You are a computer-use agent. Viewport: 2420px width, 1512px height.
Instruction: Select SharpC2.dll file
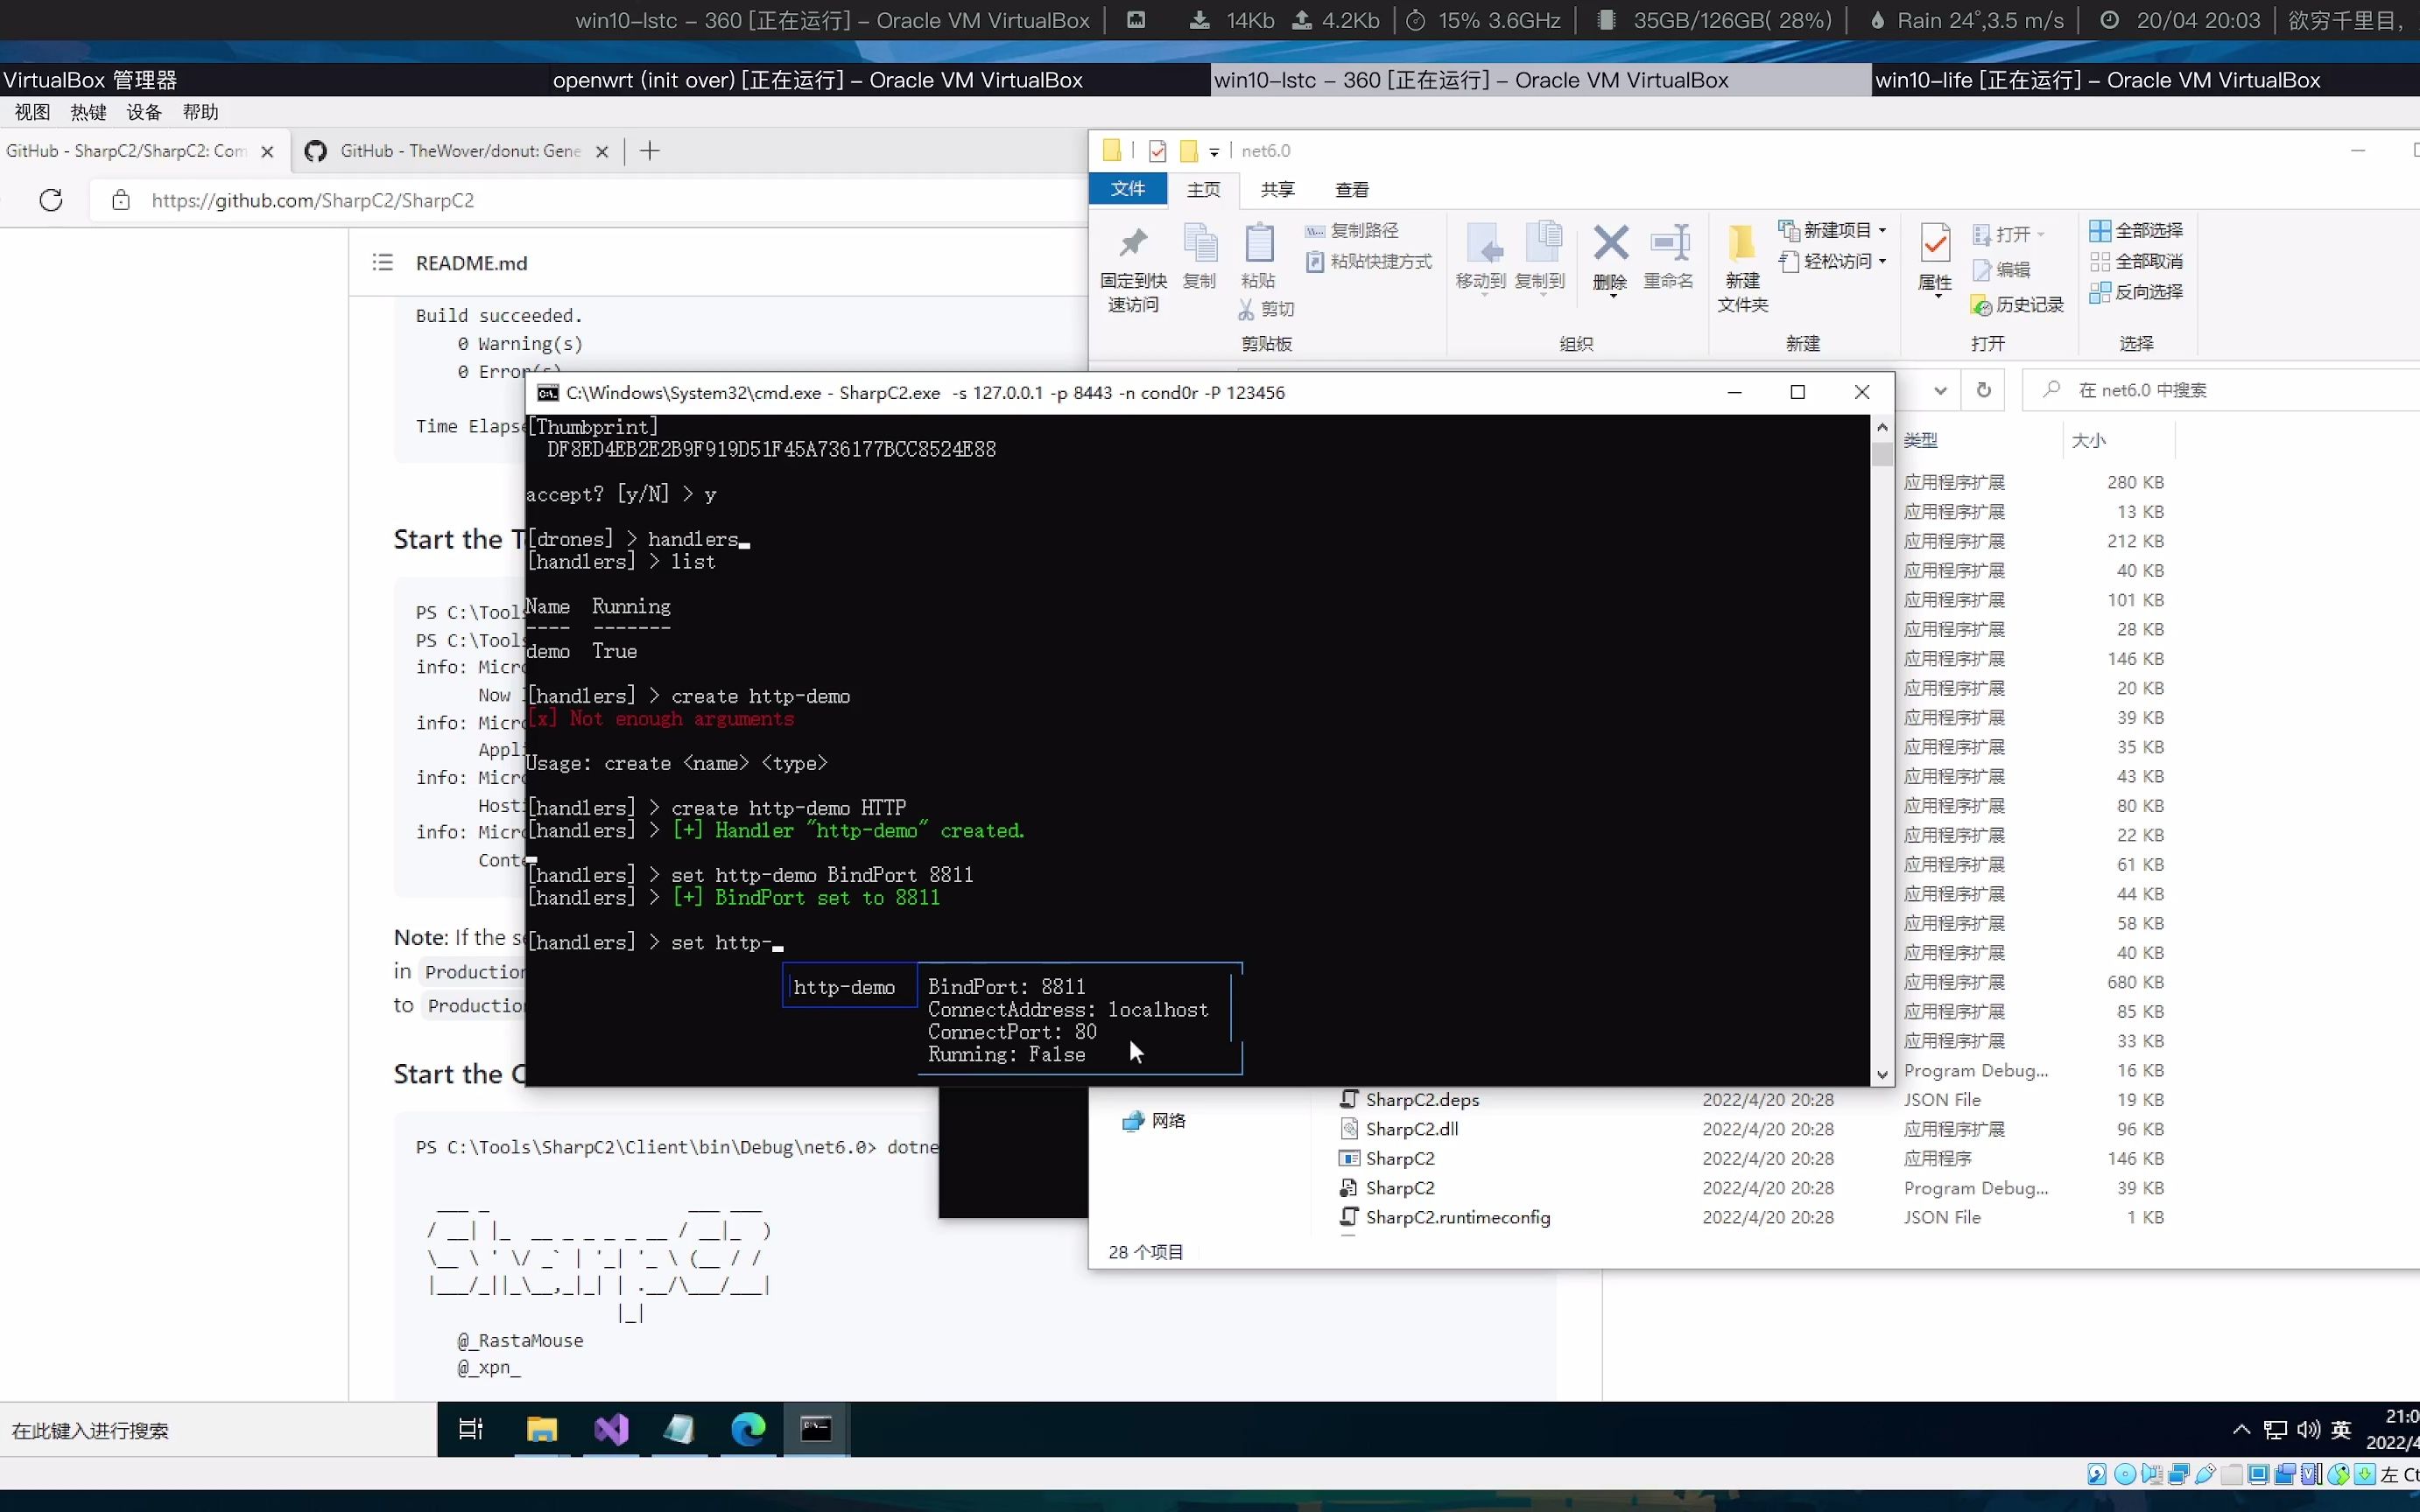coord(1411,1129)
